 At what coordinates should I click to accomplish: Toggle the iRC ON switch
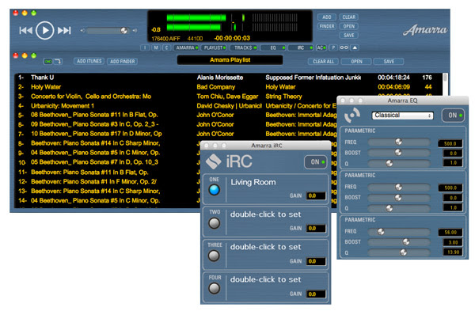(x=315, y=162)
